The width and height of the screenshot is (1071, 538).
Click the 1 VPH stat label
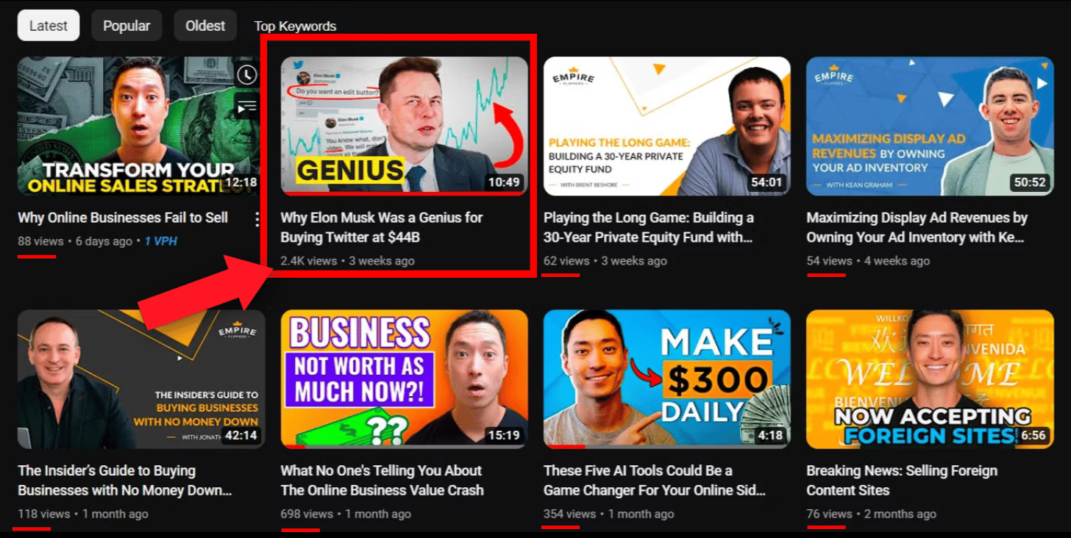(160, 241)
